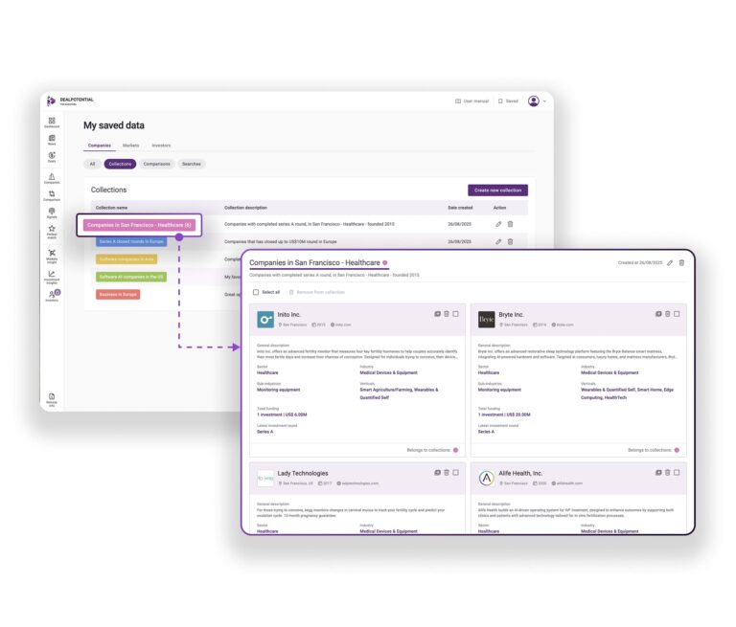Click pink collection dot on Inito card

[x=455, y=449]
